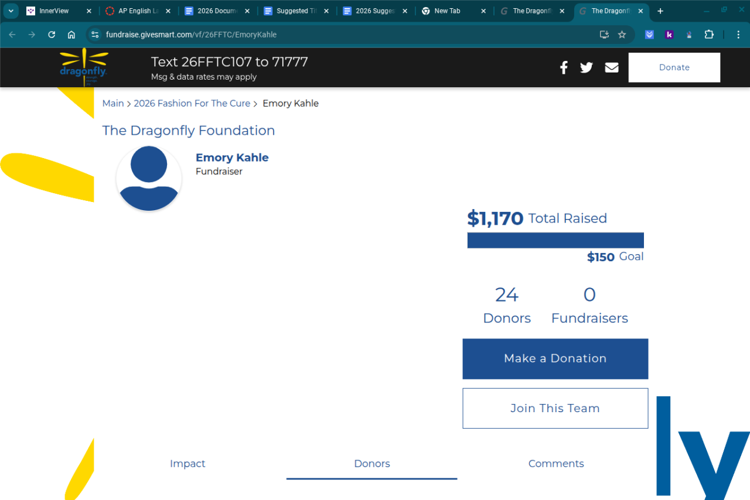The image size is (750, 500).
Task: Open The Dragonfly Foundation link
Action: click(x=189, y=131)
